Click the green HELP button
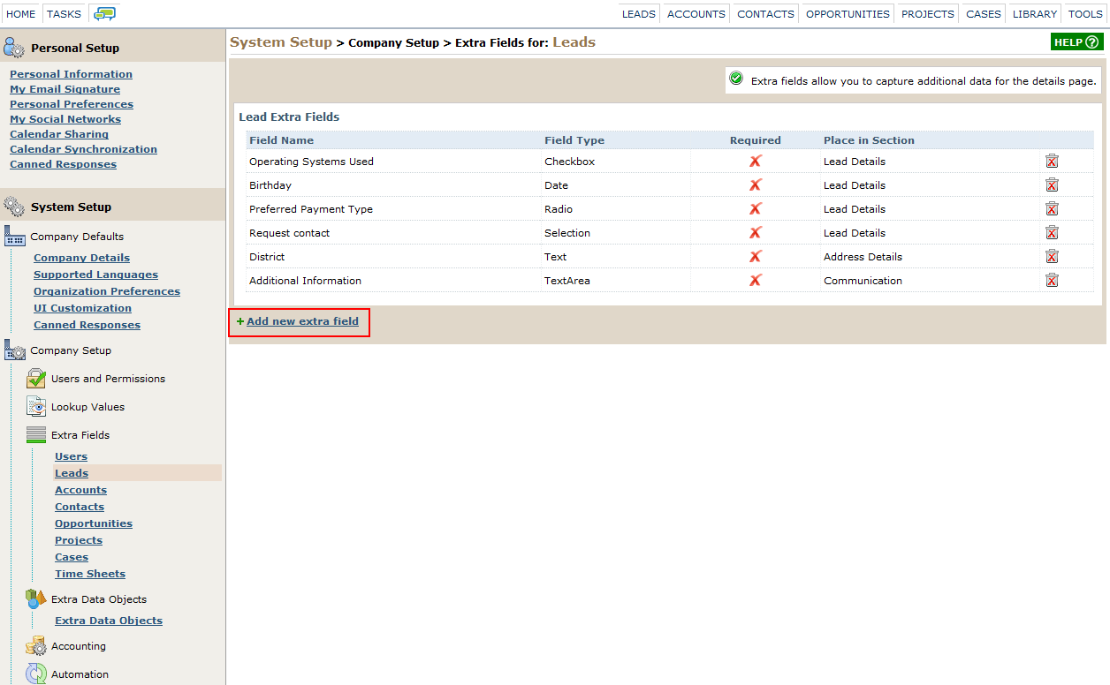 pos(1077,42)
